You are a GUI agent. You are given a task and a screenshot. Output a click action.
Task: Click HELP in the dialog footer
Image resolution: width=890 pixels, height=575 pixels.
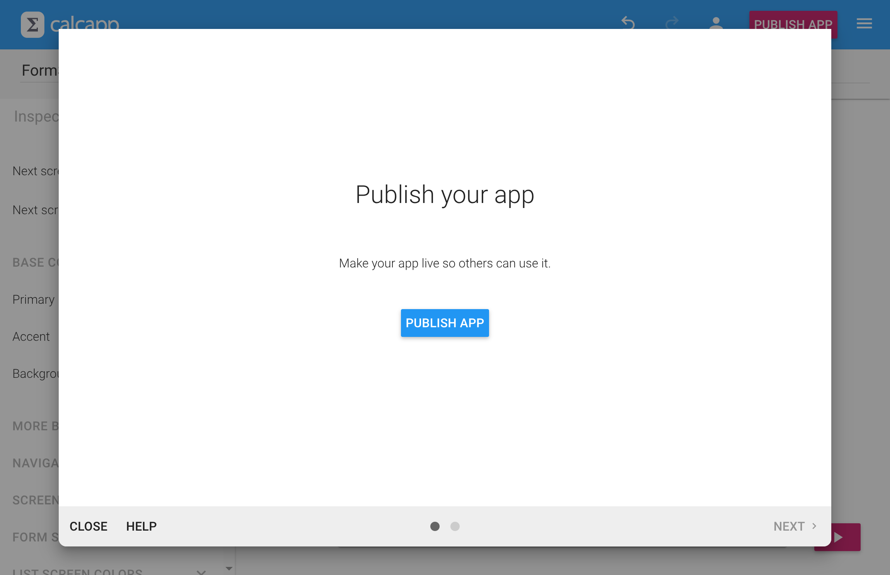[x=141, y=526]
